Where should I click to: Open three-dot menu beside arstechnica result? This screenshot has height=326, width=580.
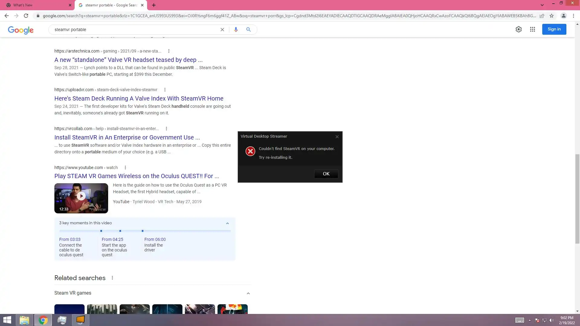pos(169,51)
